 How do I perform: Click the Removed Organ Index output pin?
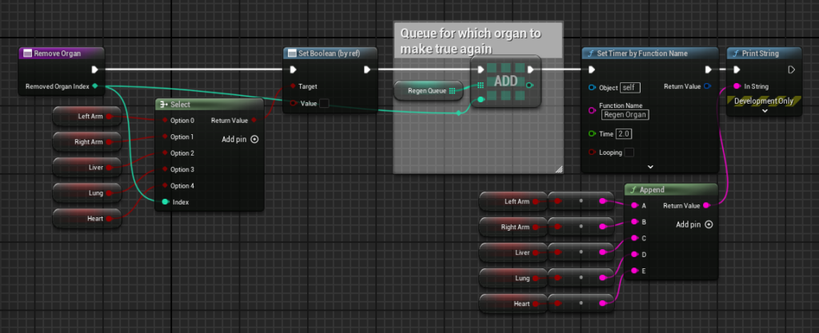point(95,85)
